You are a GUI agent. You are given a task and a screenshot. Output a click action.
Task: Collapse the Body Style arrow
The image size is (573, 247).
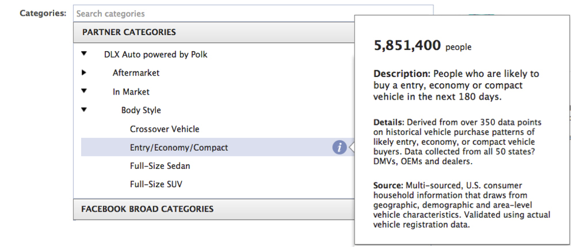[x=84, y=110]
